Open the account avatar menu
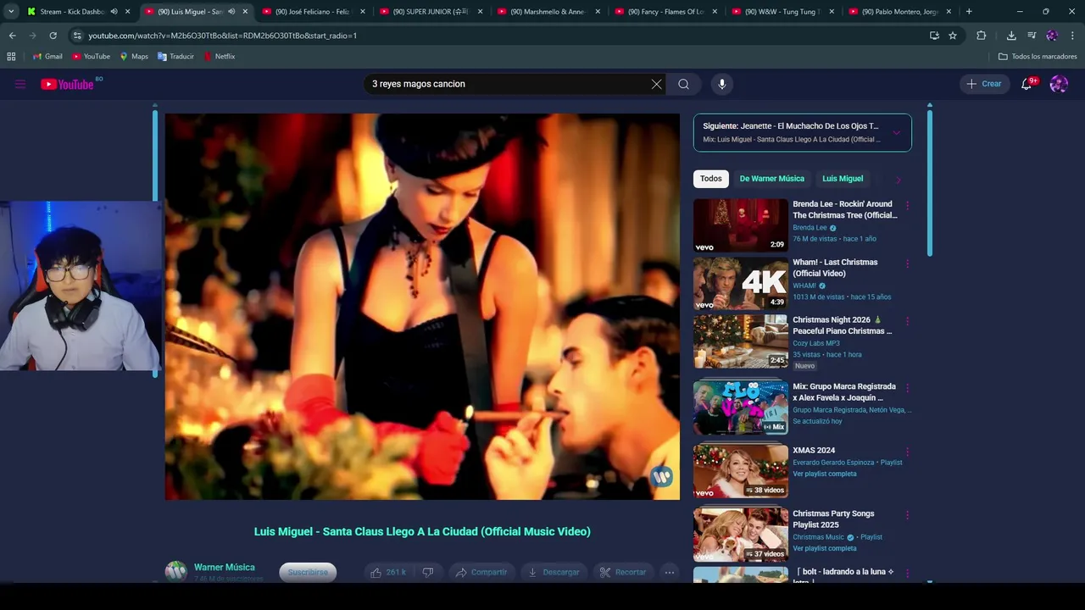 pos(1059,84)
